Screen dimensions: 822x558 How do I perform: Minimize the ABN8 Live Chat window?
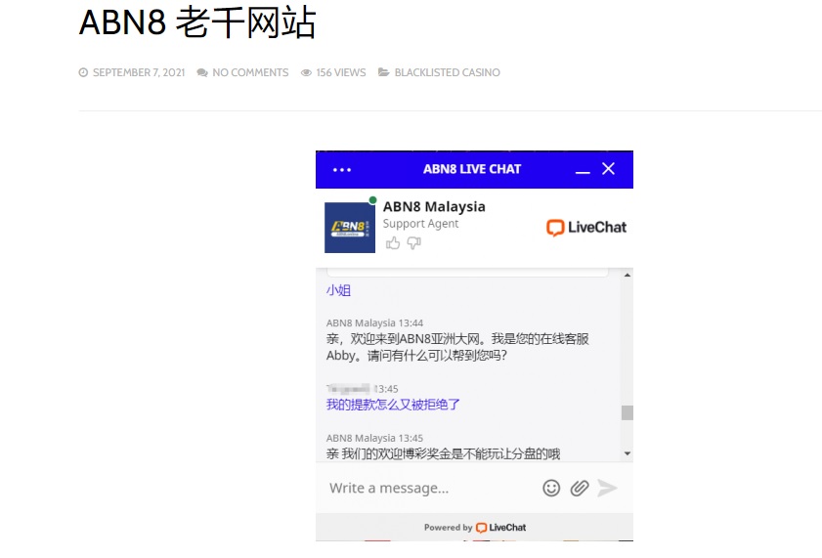pyautogui.click(x=583, y=171)
